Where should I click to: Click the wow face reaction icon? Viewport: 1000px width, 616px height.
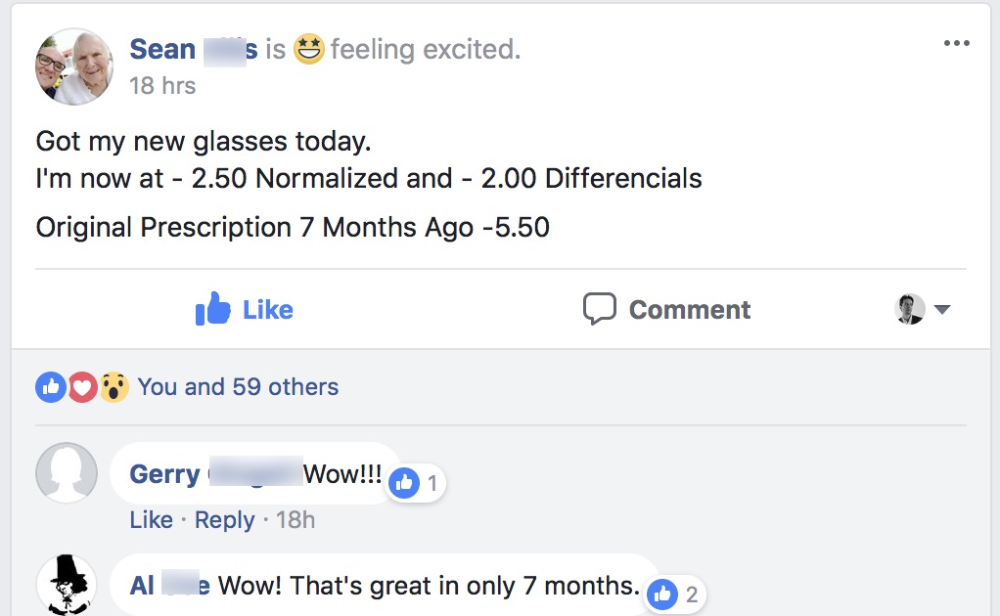pos(114,387)
